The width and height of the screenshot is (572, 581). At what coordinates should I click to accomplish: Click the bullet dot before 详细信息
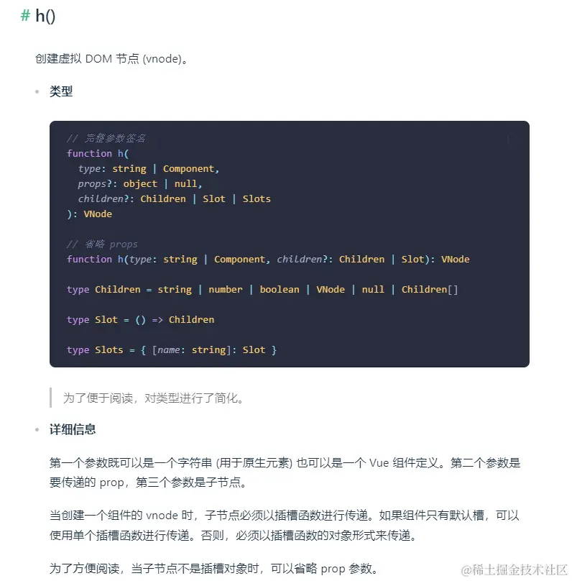click(37, 429)
